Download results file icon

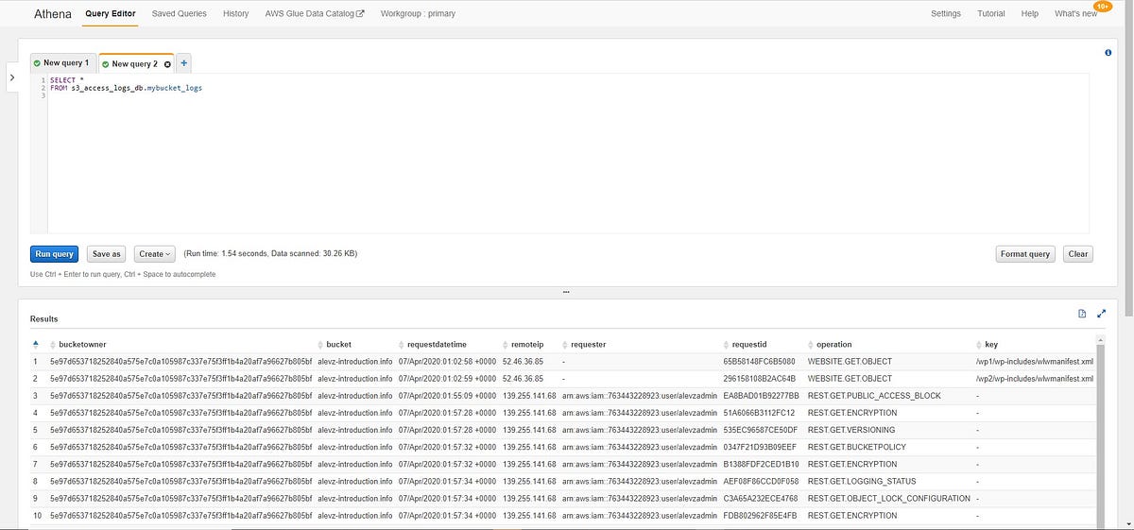(1082, 314)
